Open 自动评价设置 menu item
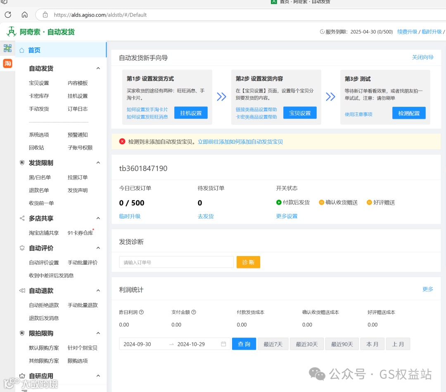This screenshot has width=446, height=392. tap(44, 263)
